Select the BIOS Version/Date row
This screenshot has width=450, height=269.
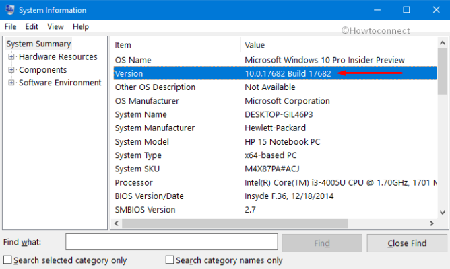pyautogui.click(x=276, y=196)
